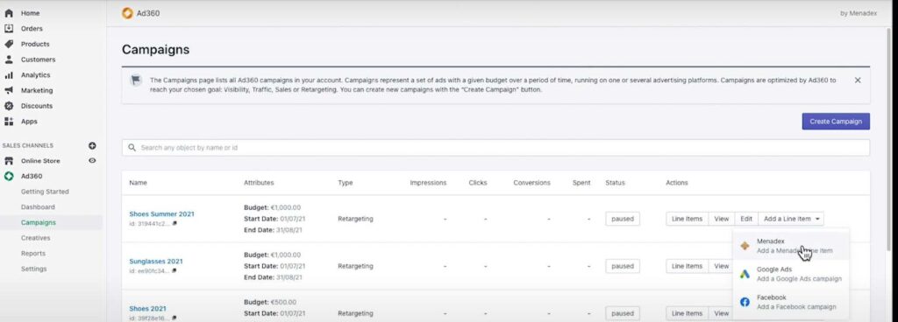Click the Impressions column header
898x322 pixels.
click(428, 183)
